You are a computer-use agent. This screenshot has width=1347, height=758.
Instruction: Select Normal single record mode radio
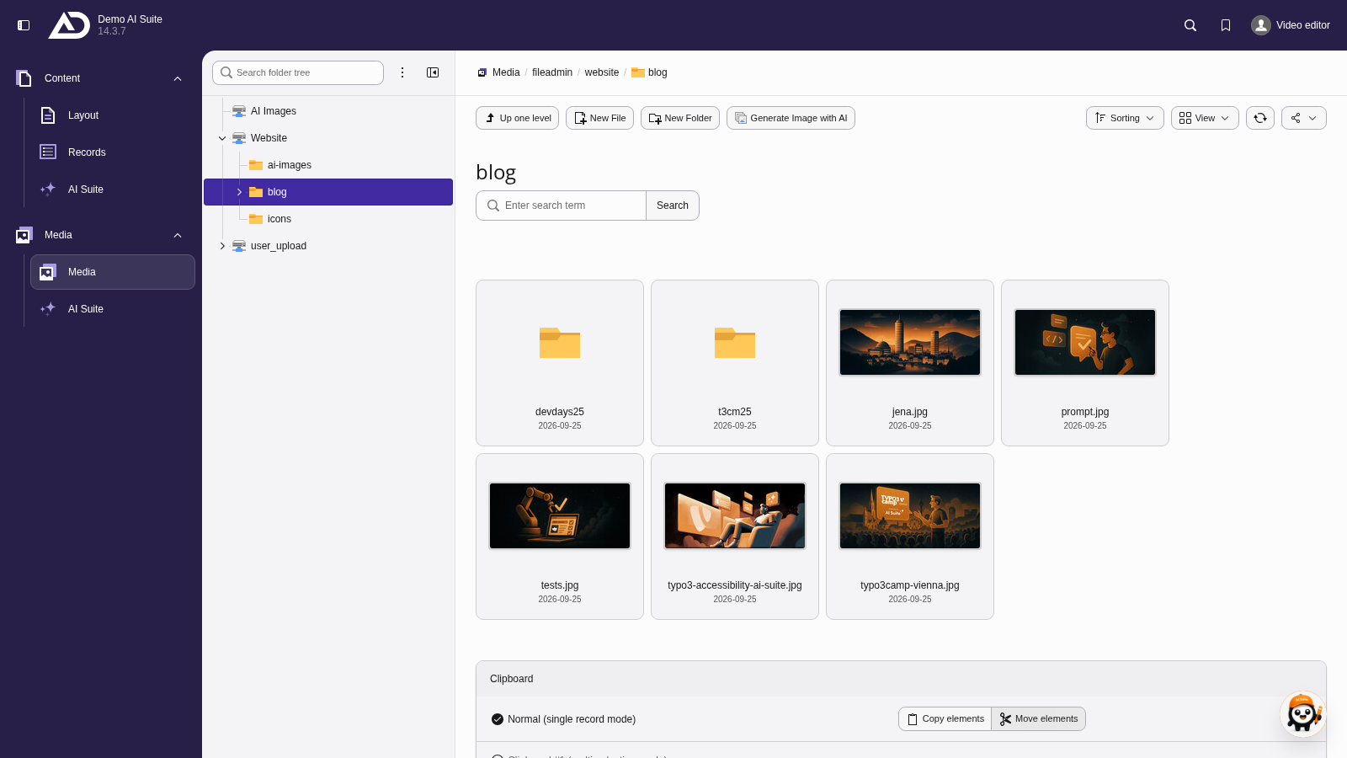pyautogui.click(x=498, y=719)
